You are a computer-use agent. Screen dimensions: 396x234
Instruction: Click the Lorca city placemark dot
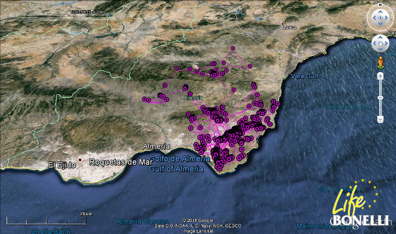pos(283,24)
